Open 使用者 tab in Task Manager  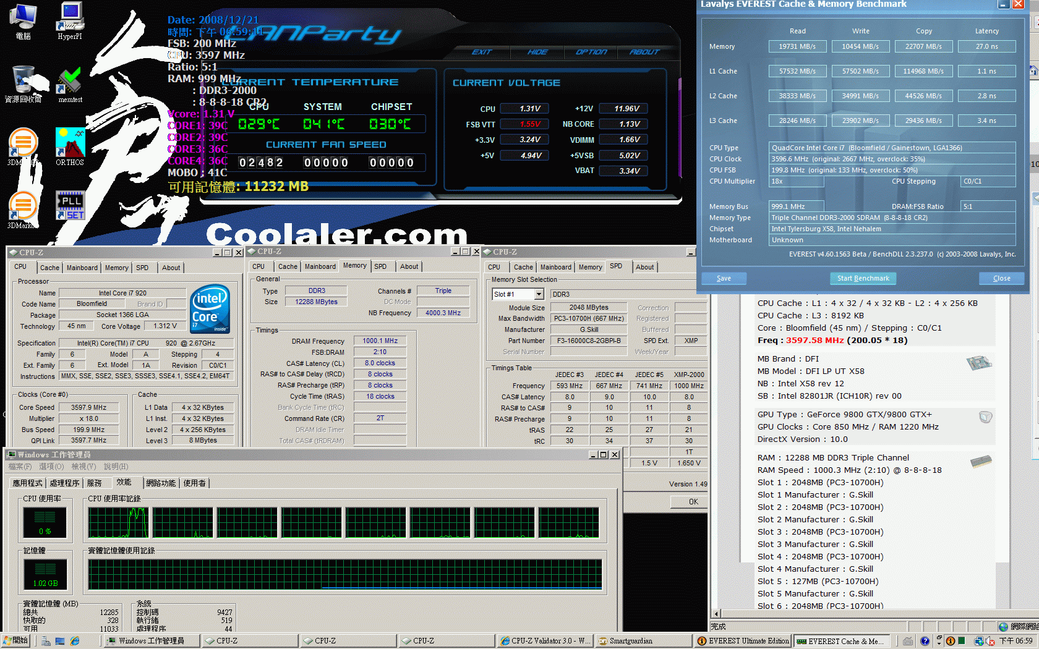(x=195, y=483)
